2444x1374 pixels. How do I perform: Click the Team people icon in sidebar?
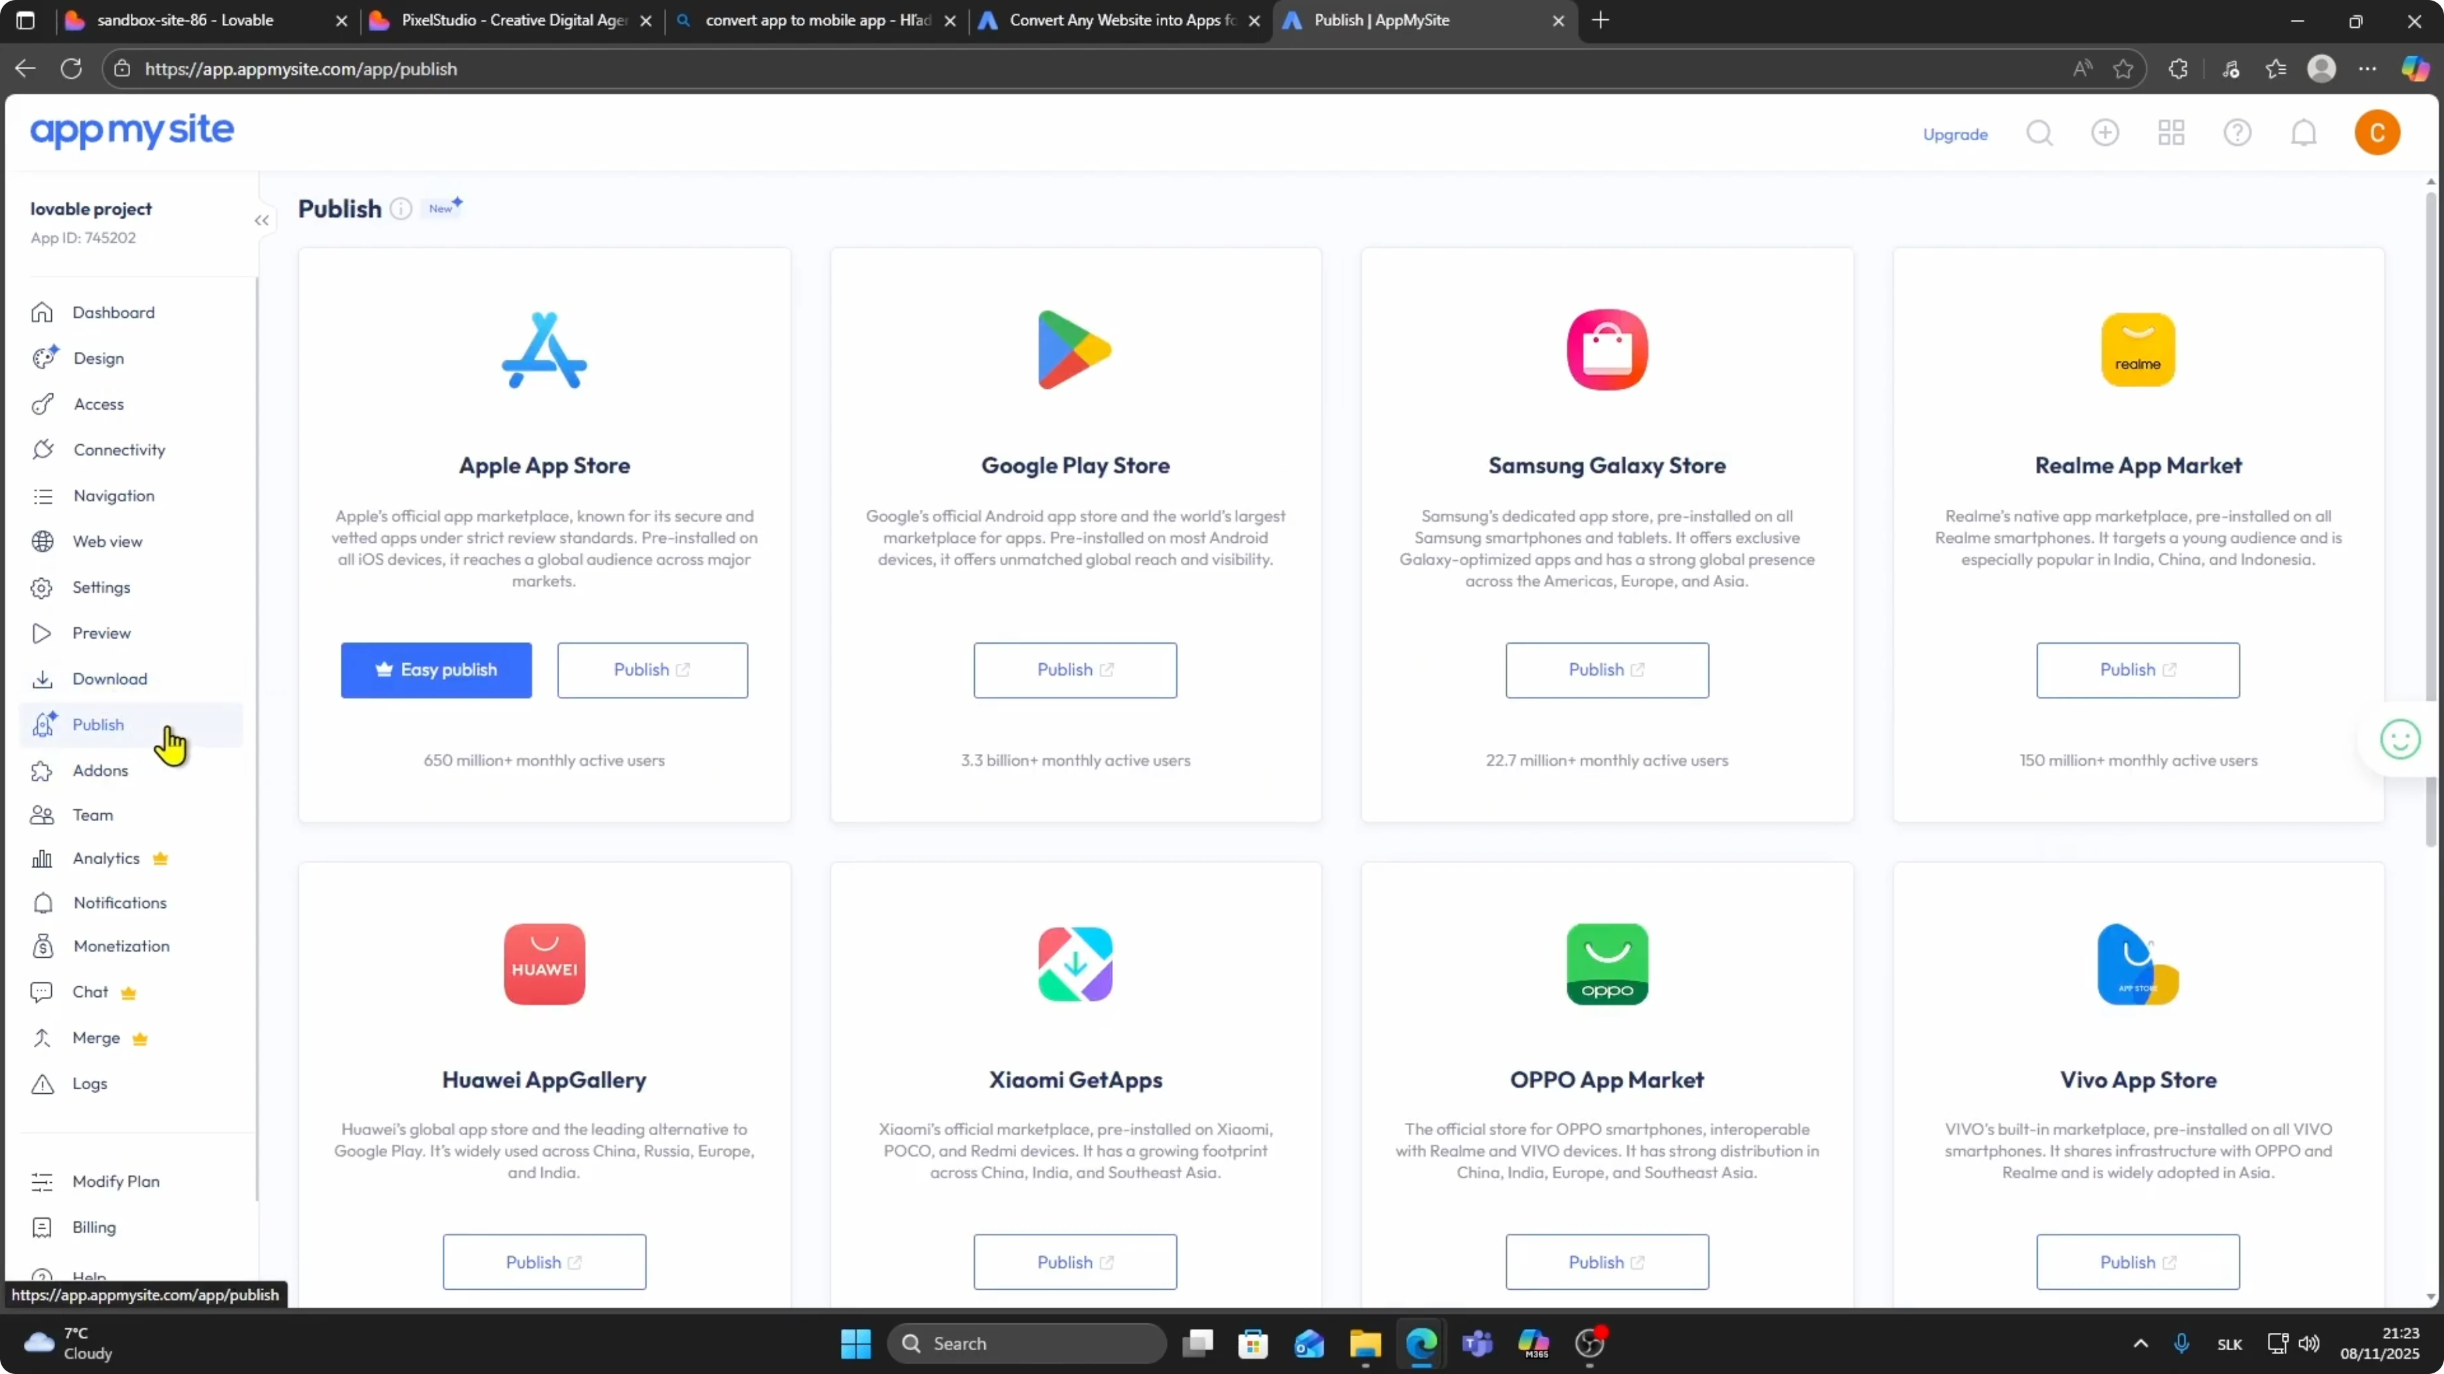(x=42, y=814)
